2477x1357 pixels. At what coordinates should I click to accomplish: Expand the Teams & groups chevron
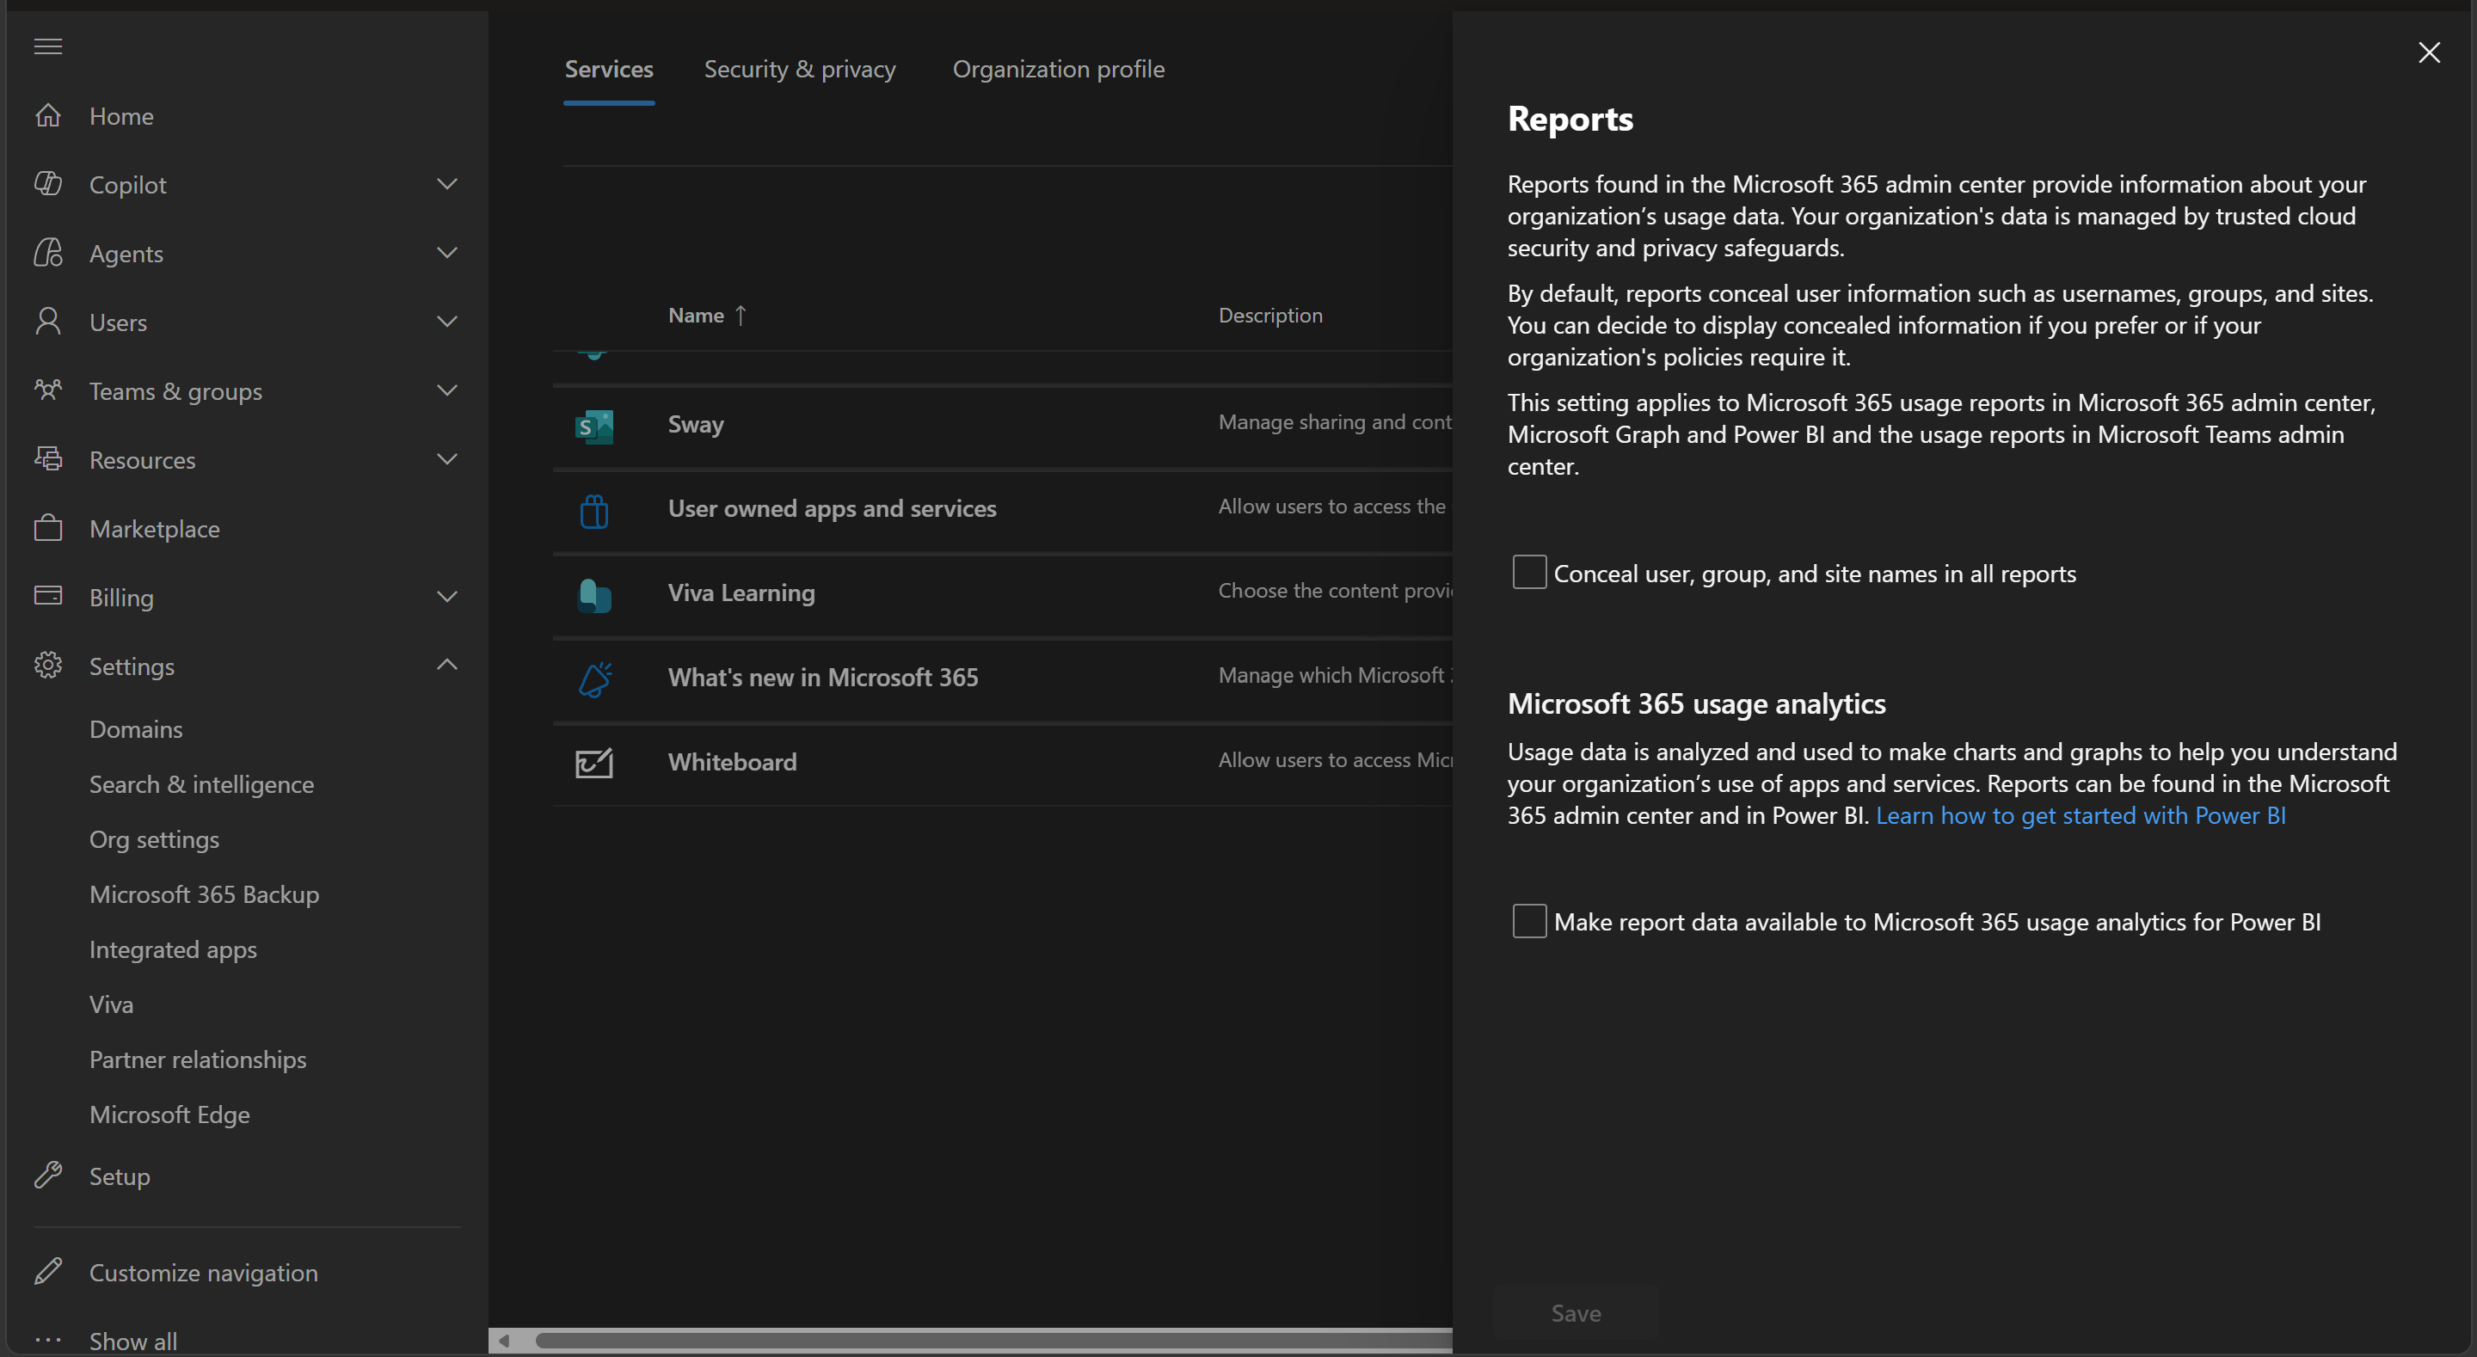click(x=447, y=390)
